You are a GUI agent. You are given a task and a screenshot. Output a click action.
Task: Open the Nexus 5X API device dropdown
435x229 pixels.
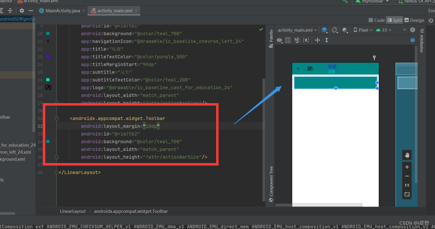point(415,1)
